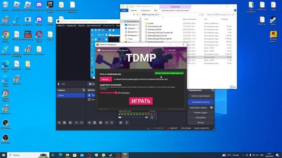Delete selected scene with trash icon in OBS
Viewport: 282px width, 158px height.
[64, 123]
